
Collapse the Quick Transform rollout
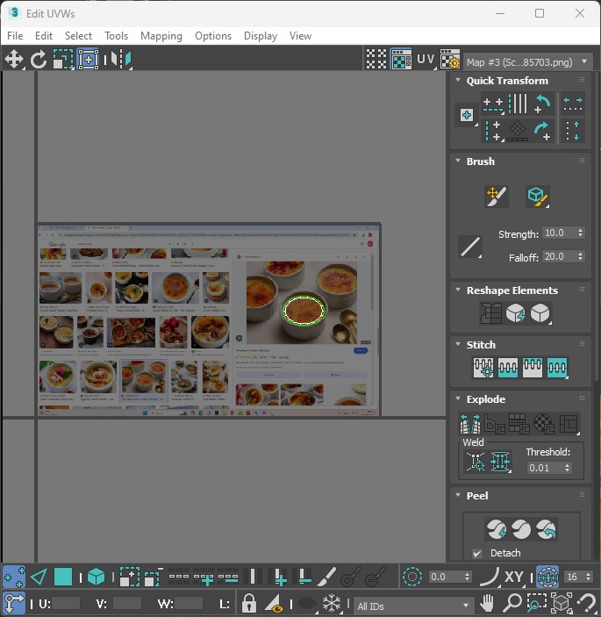pos(458,80)
